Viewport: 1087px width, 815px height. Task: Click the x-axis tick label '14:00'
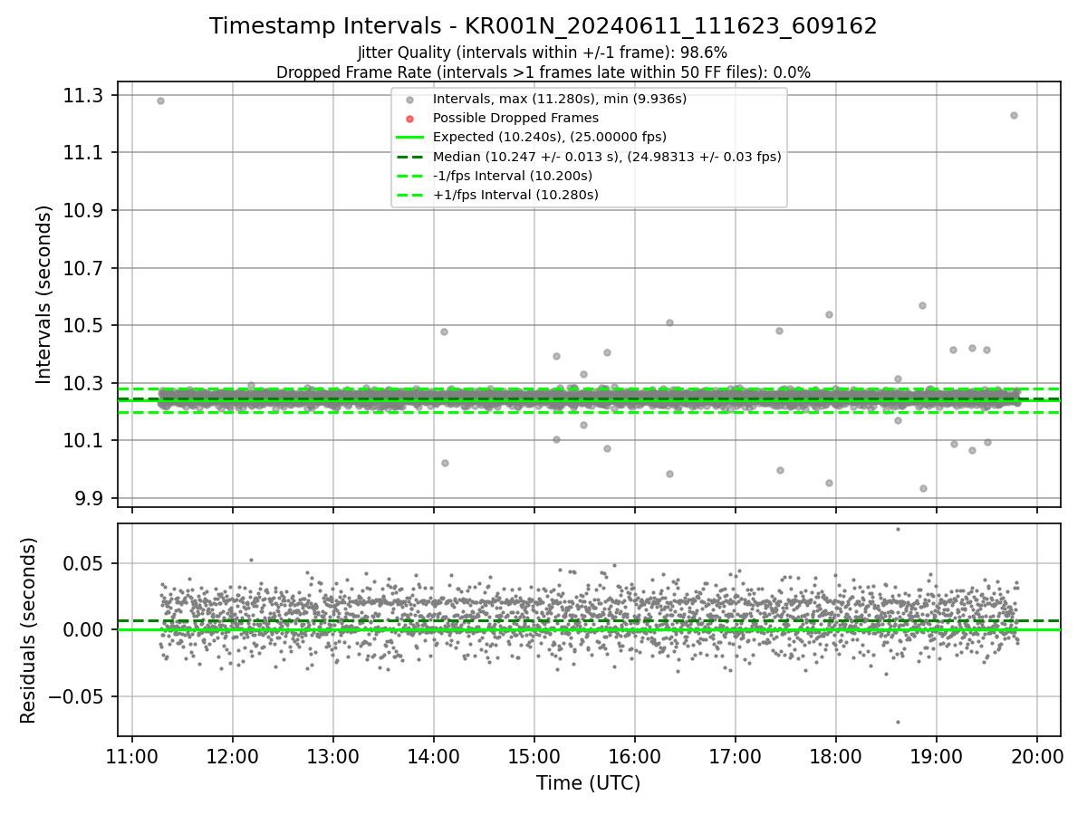pyautogui.click(x=433, y=755)
